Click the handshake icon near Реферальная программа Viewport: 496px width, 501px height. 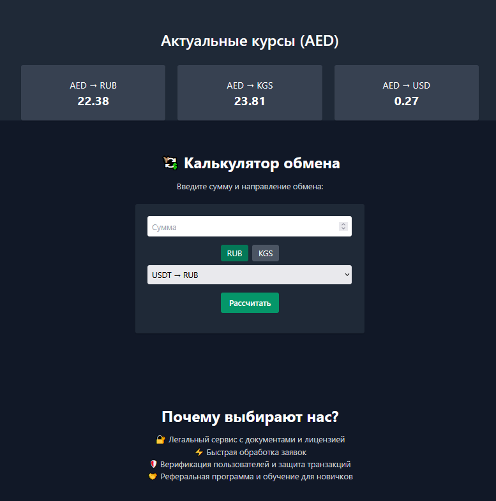(x=153, y=477)
